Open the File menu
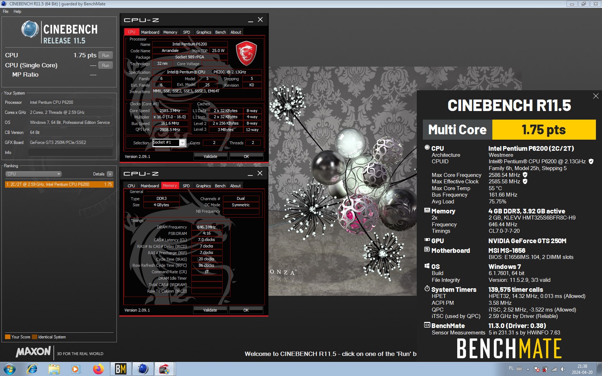 [6, 11]
